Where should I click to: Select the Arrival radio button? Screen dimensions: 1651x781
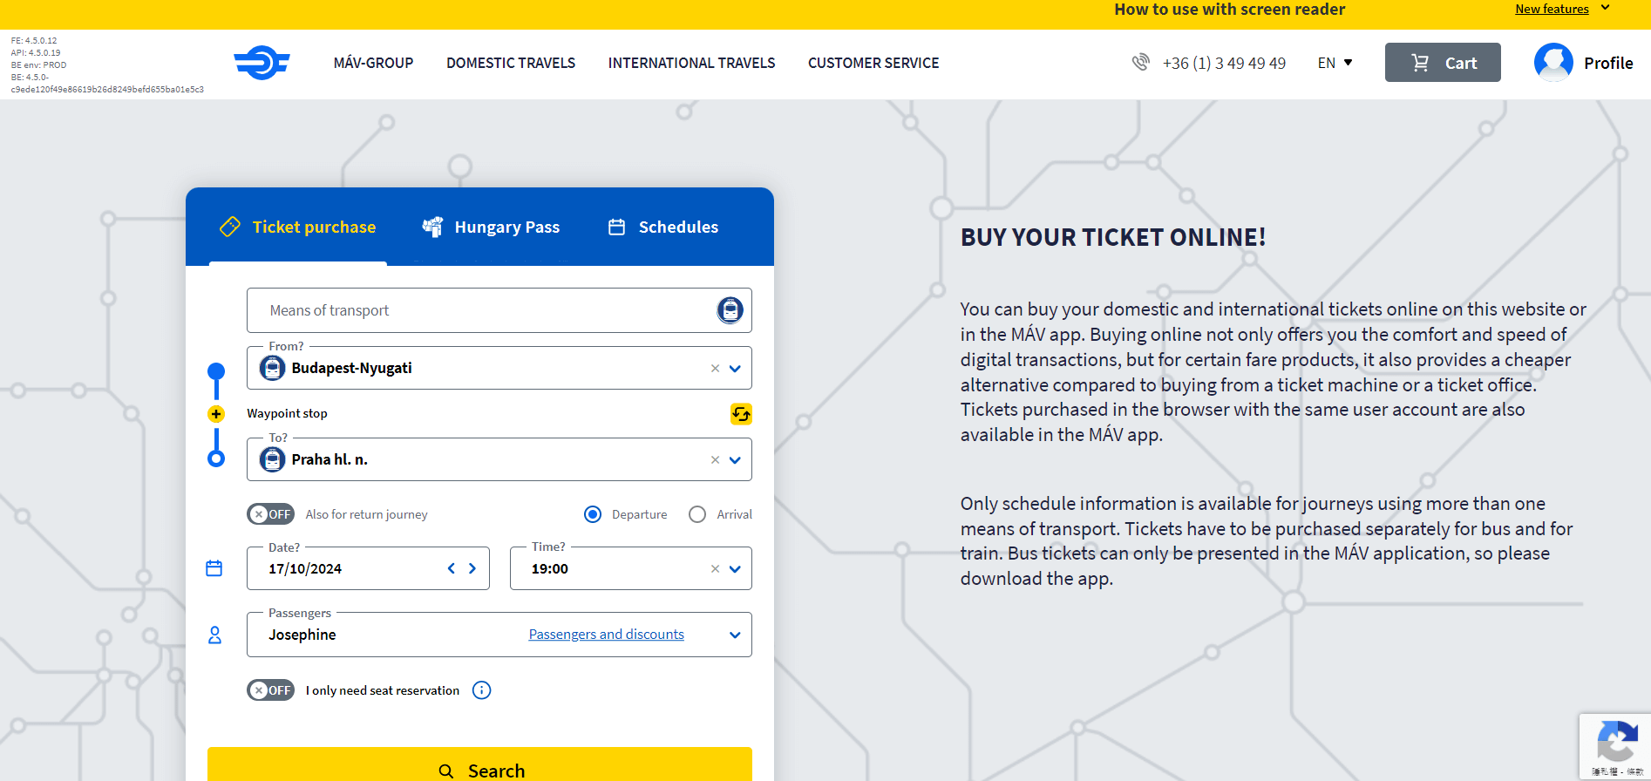click(x=697, y=514)
